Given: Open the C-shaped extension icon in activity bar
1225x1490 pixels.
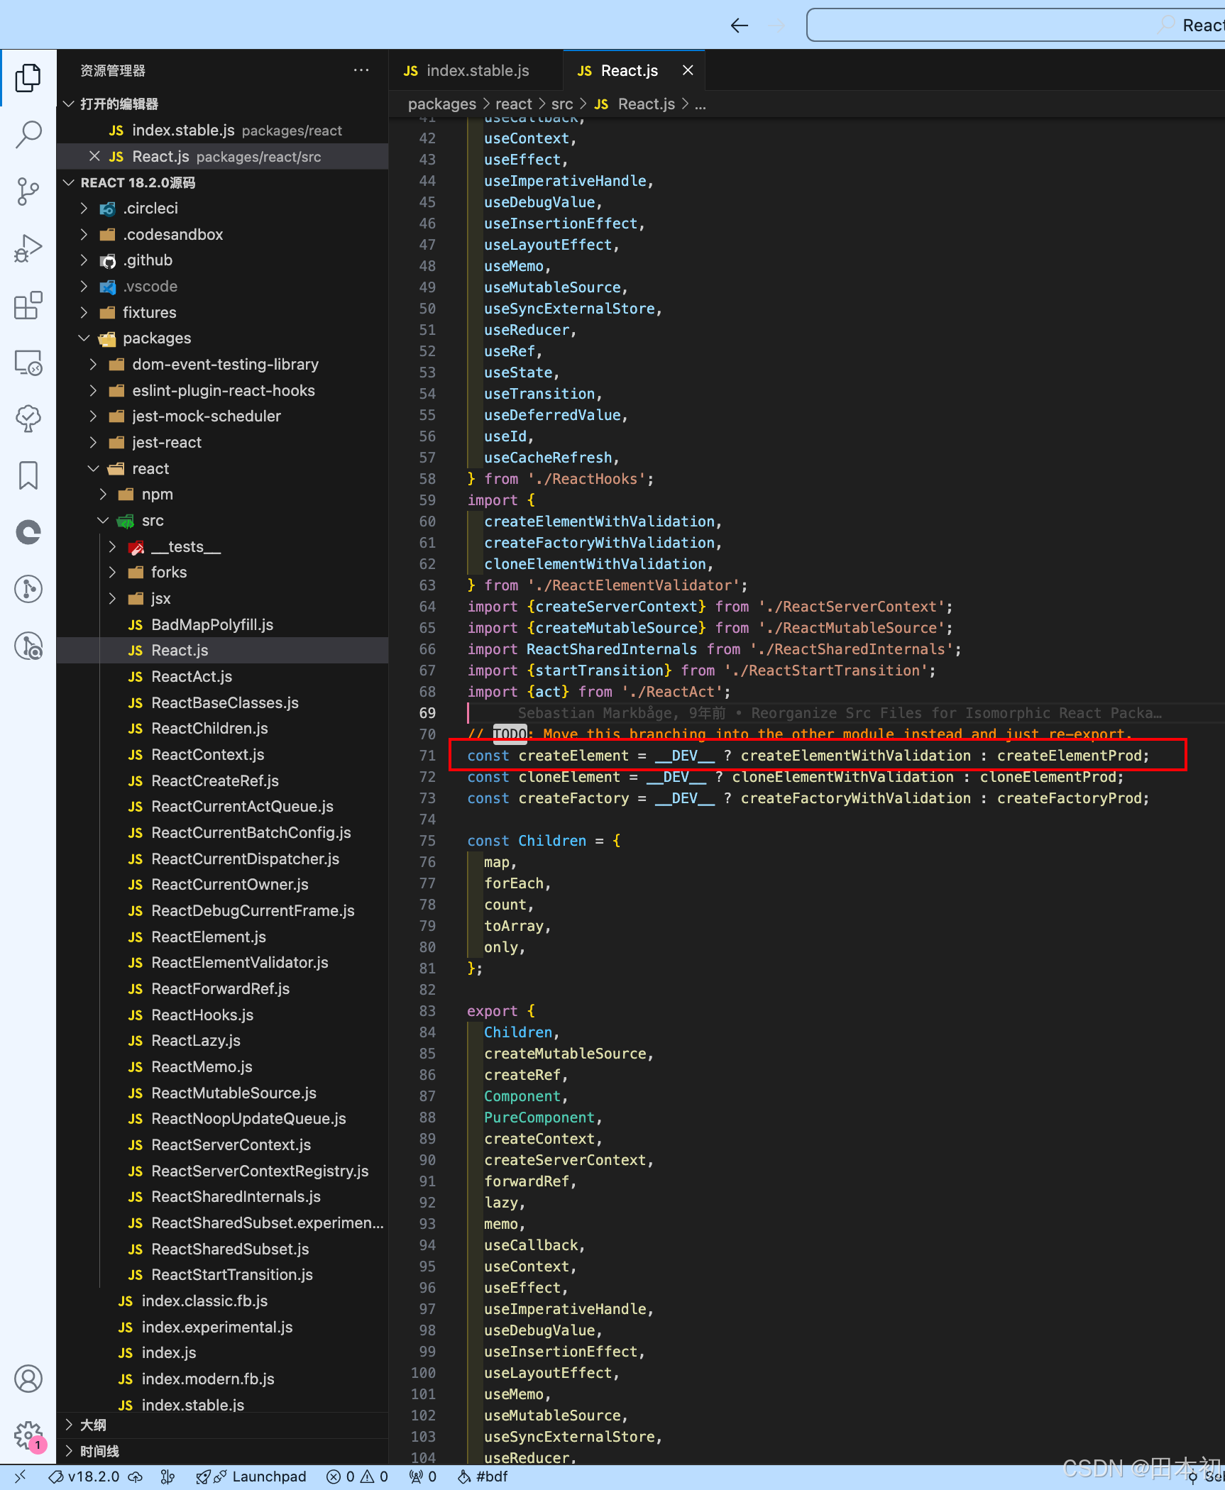Looking at the screenshot, I should pyautogui.click(x=28, y=532).
